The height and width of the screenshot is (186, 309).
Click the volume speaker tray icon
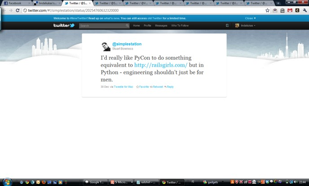(x=296, y=182)
